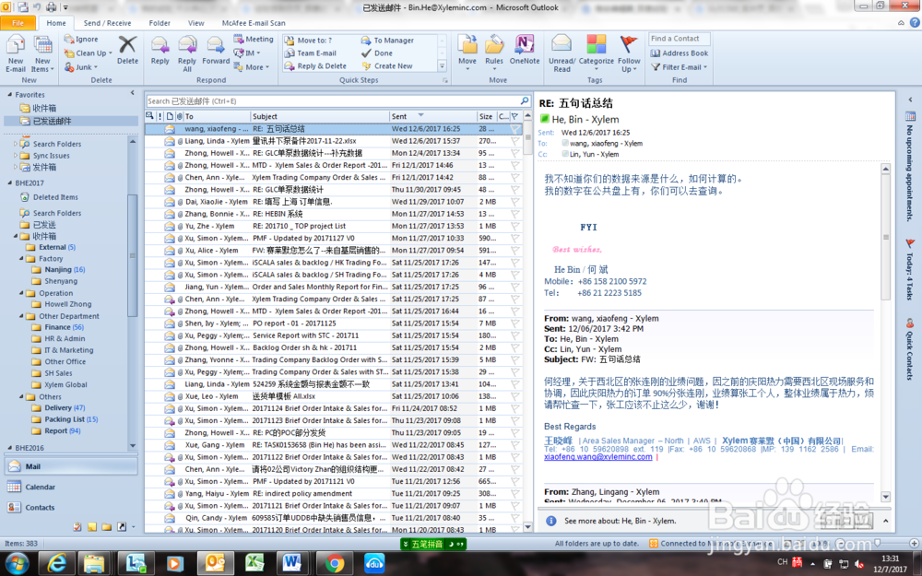This screenshot has width=922, height=576.
Task: Select the To Manager quick step
Action: (x=387, y=40)
